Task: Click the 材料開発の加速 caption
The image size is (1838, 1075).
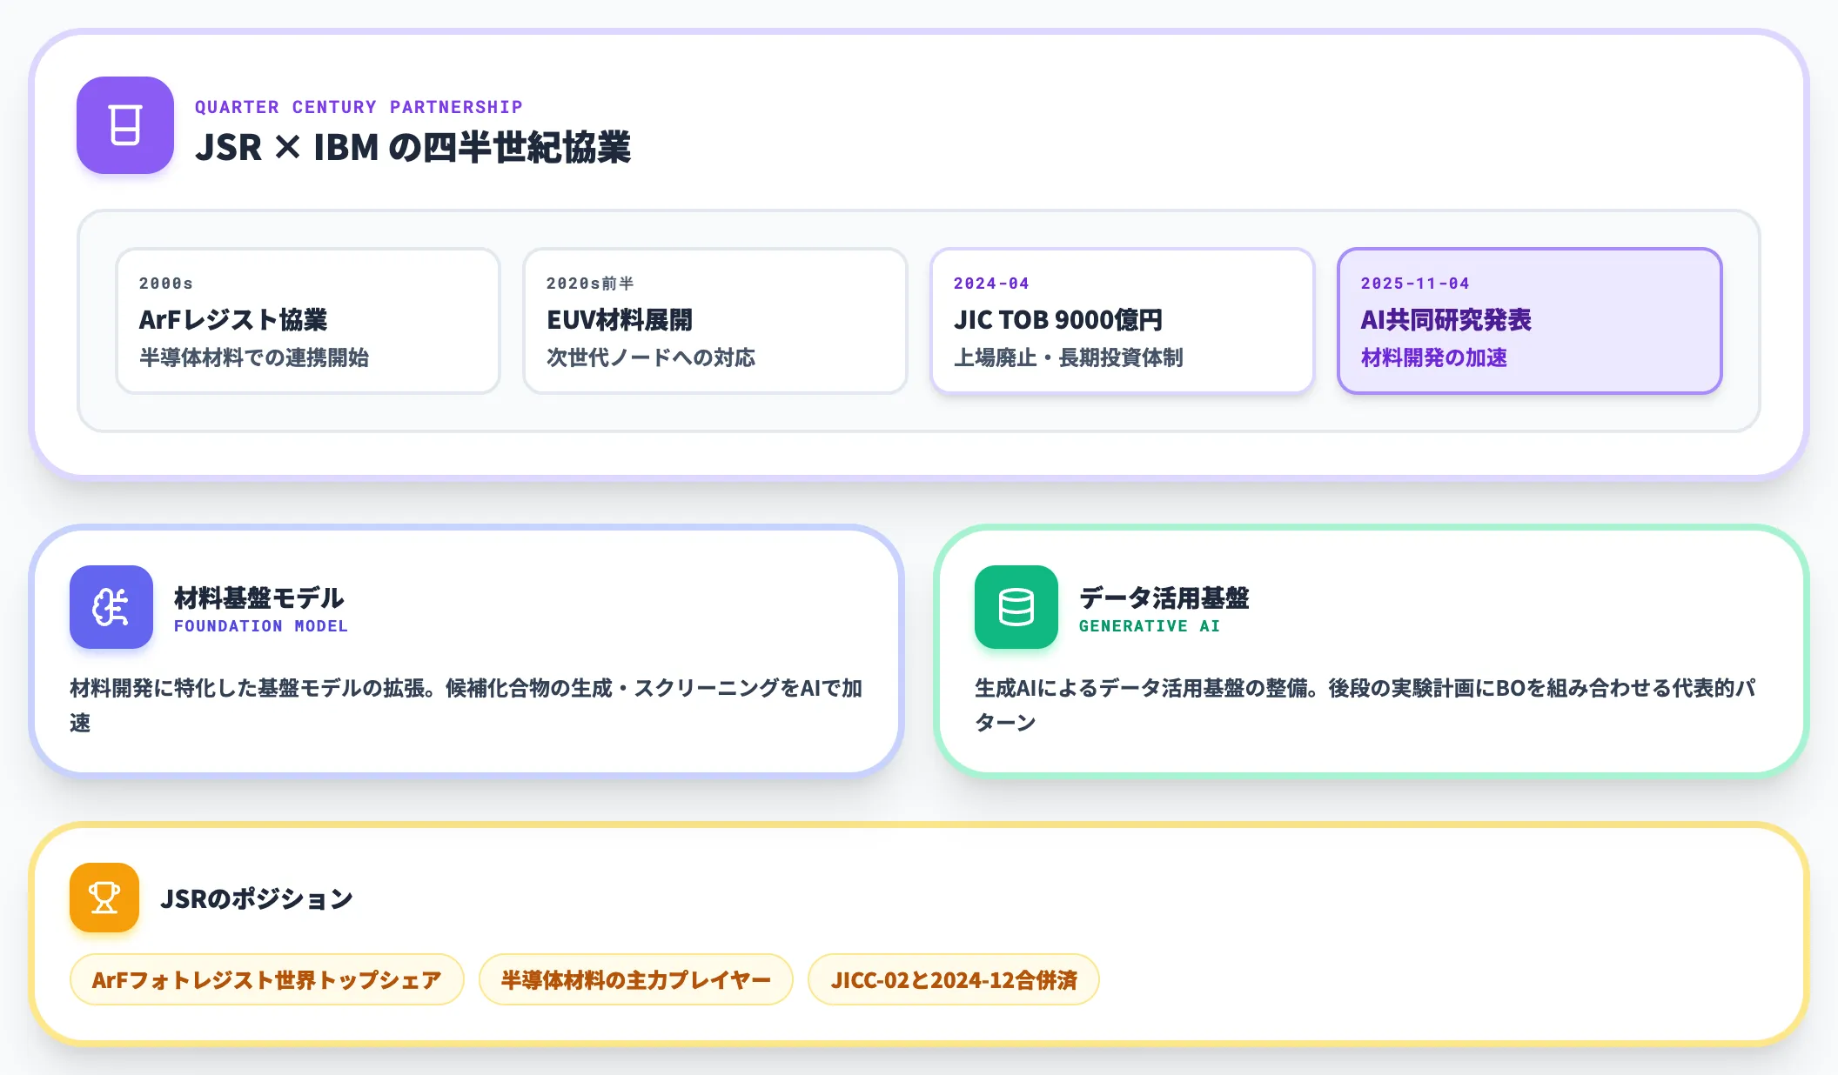Action: 1434,357
